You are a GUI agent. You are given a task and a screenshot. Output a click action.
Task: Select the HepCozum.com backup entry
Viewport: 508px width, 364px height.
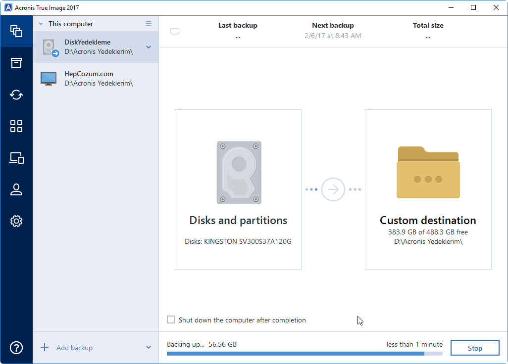tap(96, 79)
